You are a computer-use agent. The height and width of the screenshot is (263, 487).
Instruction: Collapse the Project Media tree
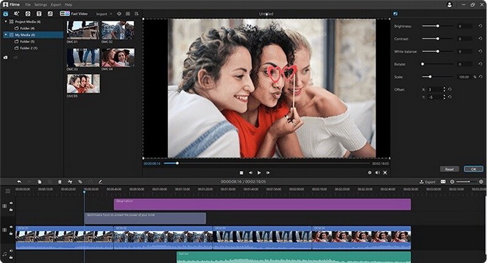pos(5,21)
